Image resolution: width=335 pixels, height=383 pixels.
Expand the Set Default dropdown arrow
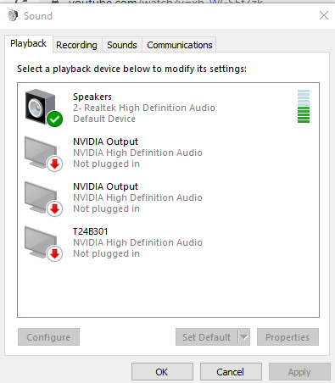(244, 337)
